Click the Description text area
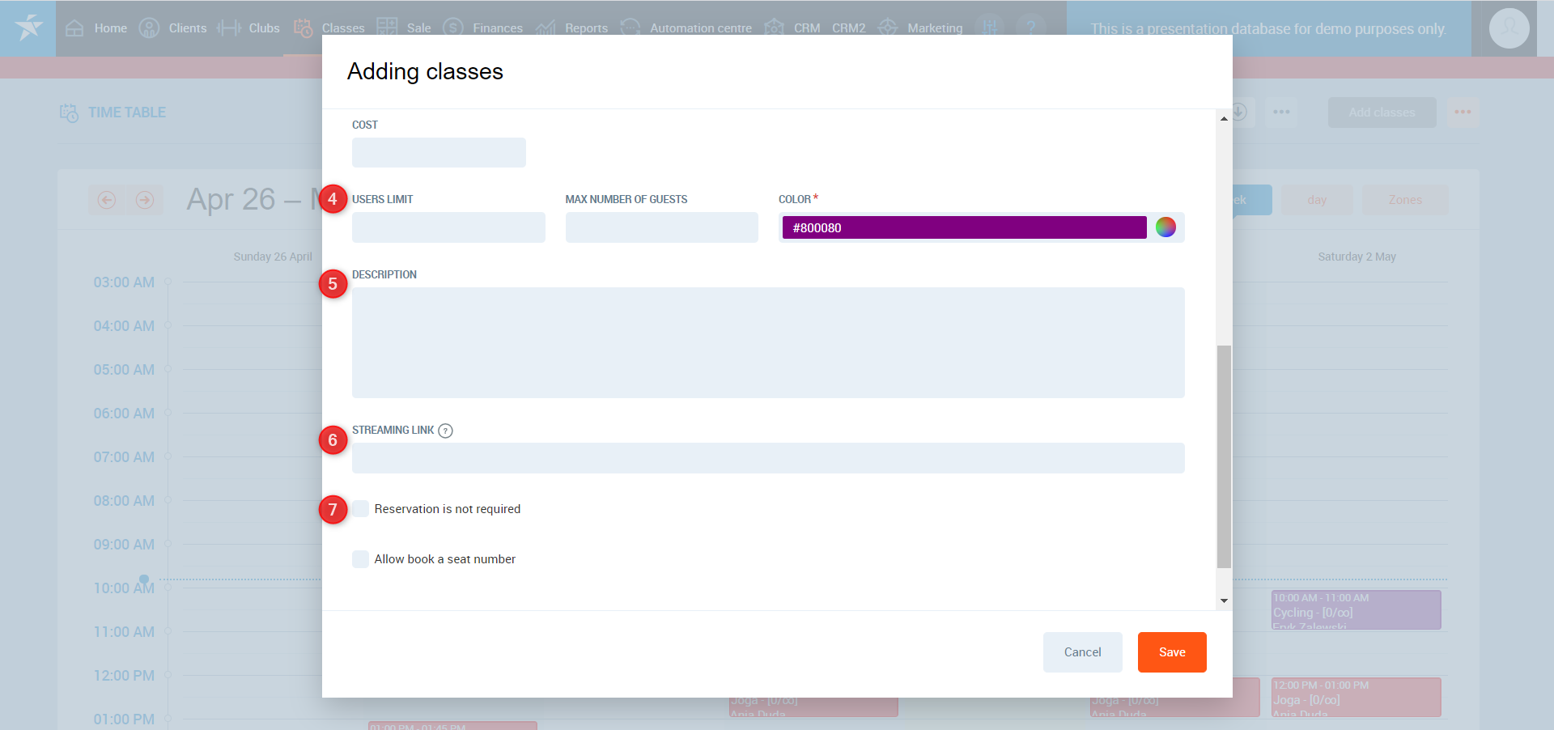Viewport: 1554px width, 730px height. click(767, 342)
